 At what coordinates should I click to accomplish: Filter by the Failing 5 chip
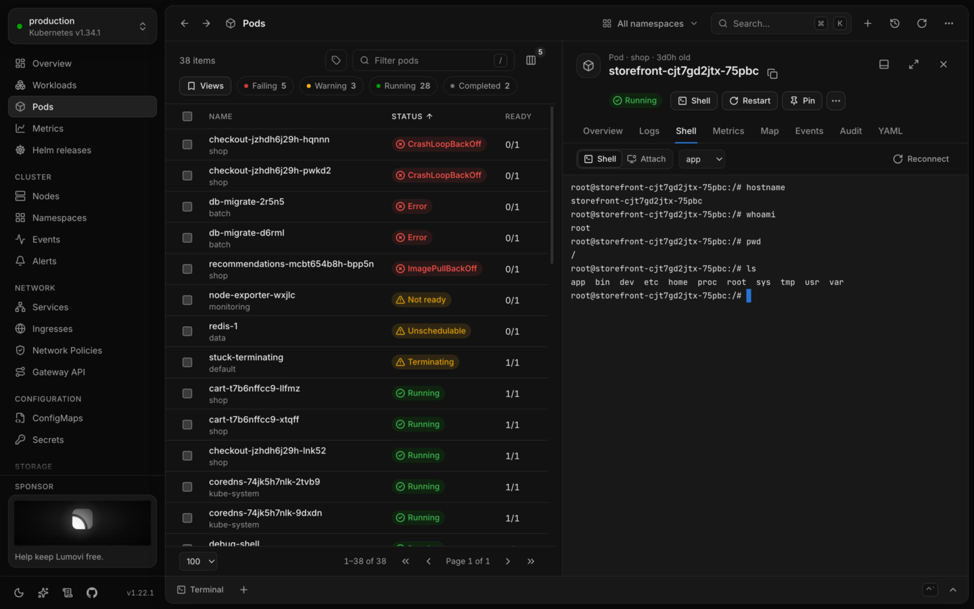tap(265, 86)
